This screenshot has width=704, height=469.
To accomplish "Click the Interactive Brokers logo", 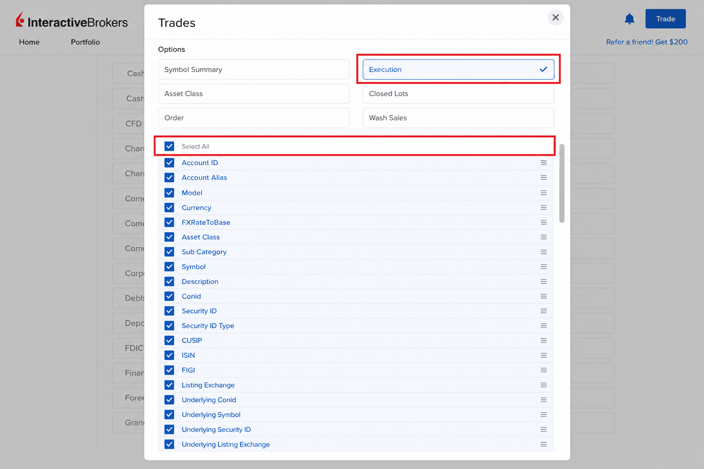I will tap(72, 21).
